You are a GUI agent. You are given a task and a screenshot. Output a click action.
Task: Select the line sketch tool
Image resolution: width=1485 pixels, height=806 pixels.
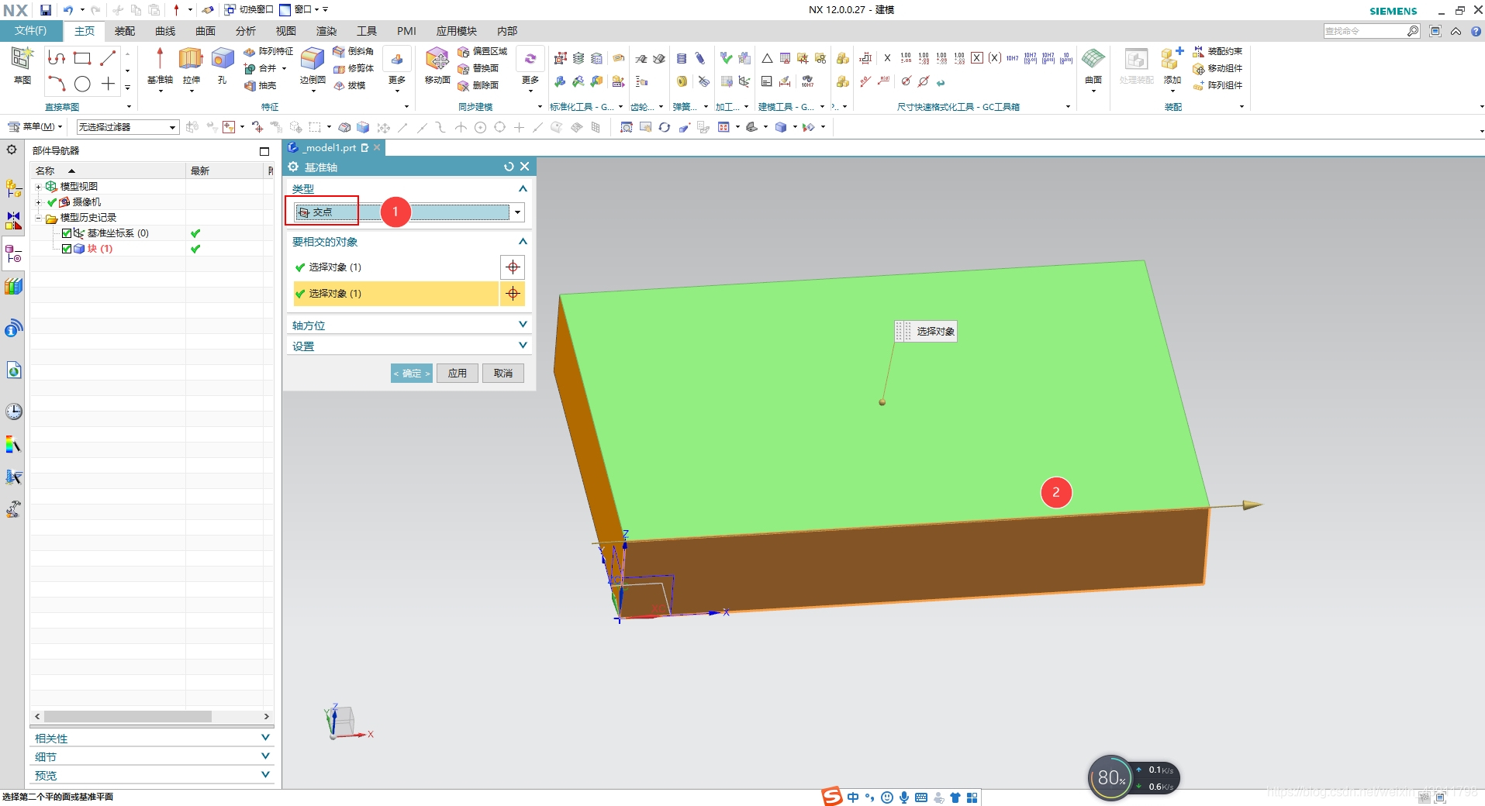pyautogui.click(x=108, y=58)
